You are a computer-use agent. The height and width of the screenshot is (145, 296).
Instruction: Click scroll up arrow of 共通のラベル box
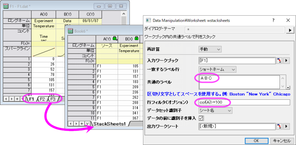click(282, 78)
